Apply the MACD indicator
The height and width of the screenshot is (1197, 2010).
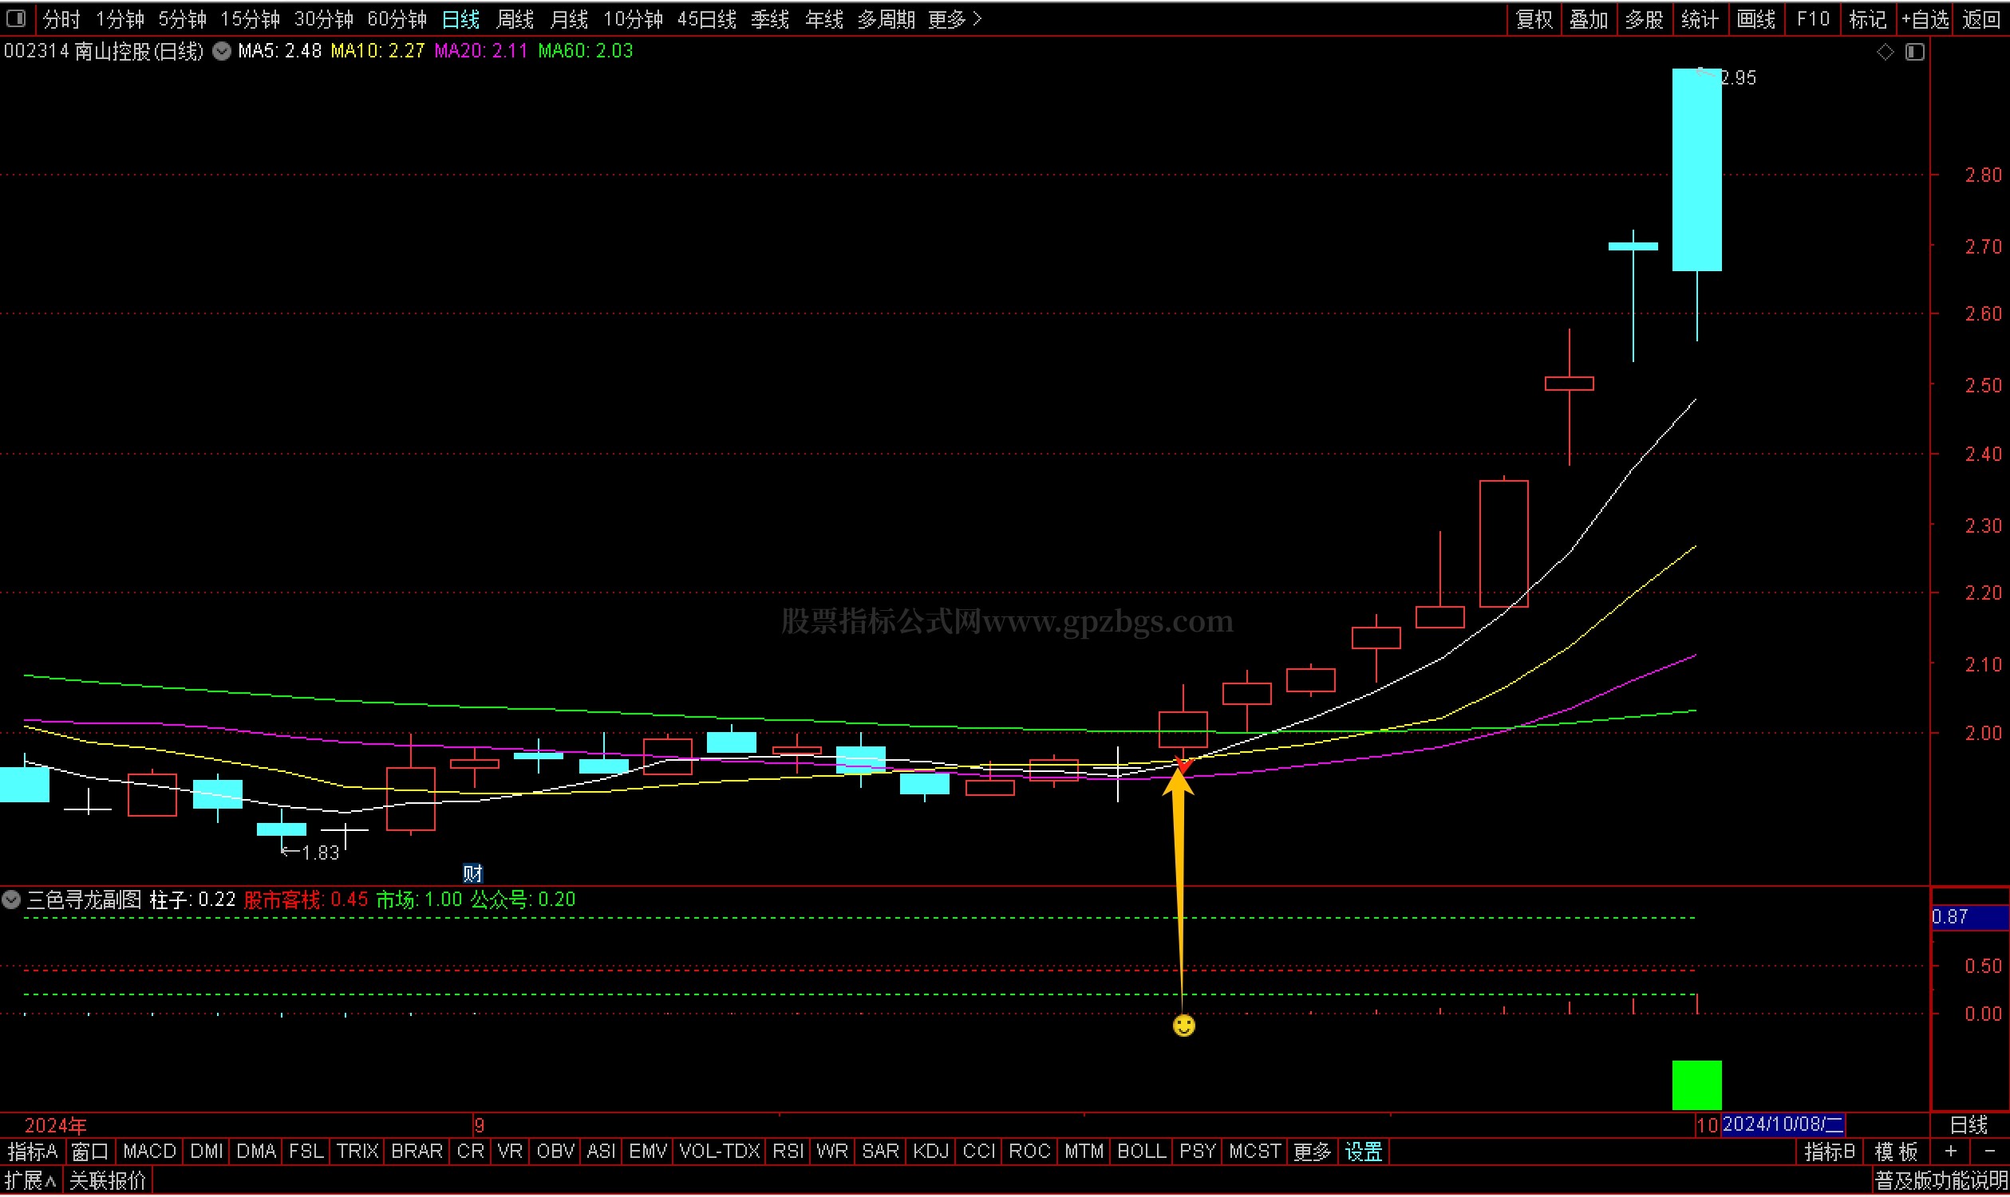point(149,1151)
